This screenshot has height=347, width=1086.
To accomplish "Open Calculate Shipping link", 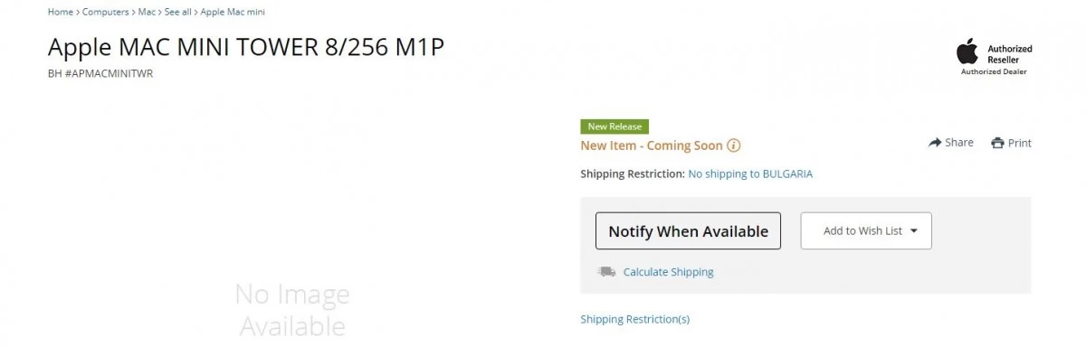I will pyautogui.click(x=668, y=272).
